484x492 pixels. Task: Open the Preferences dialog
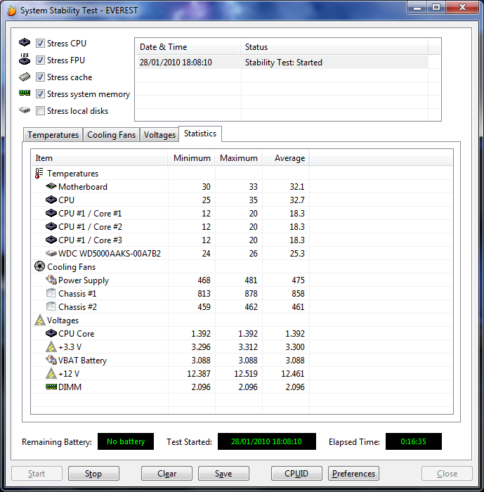coord(354,474)
